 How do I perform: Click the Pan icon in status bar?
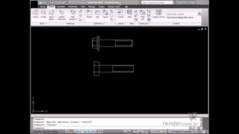tap(135, 131)
